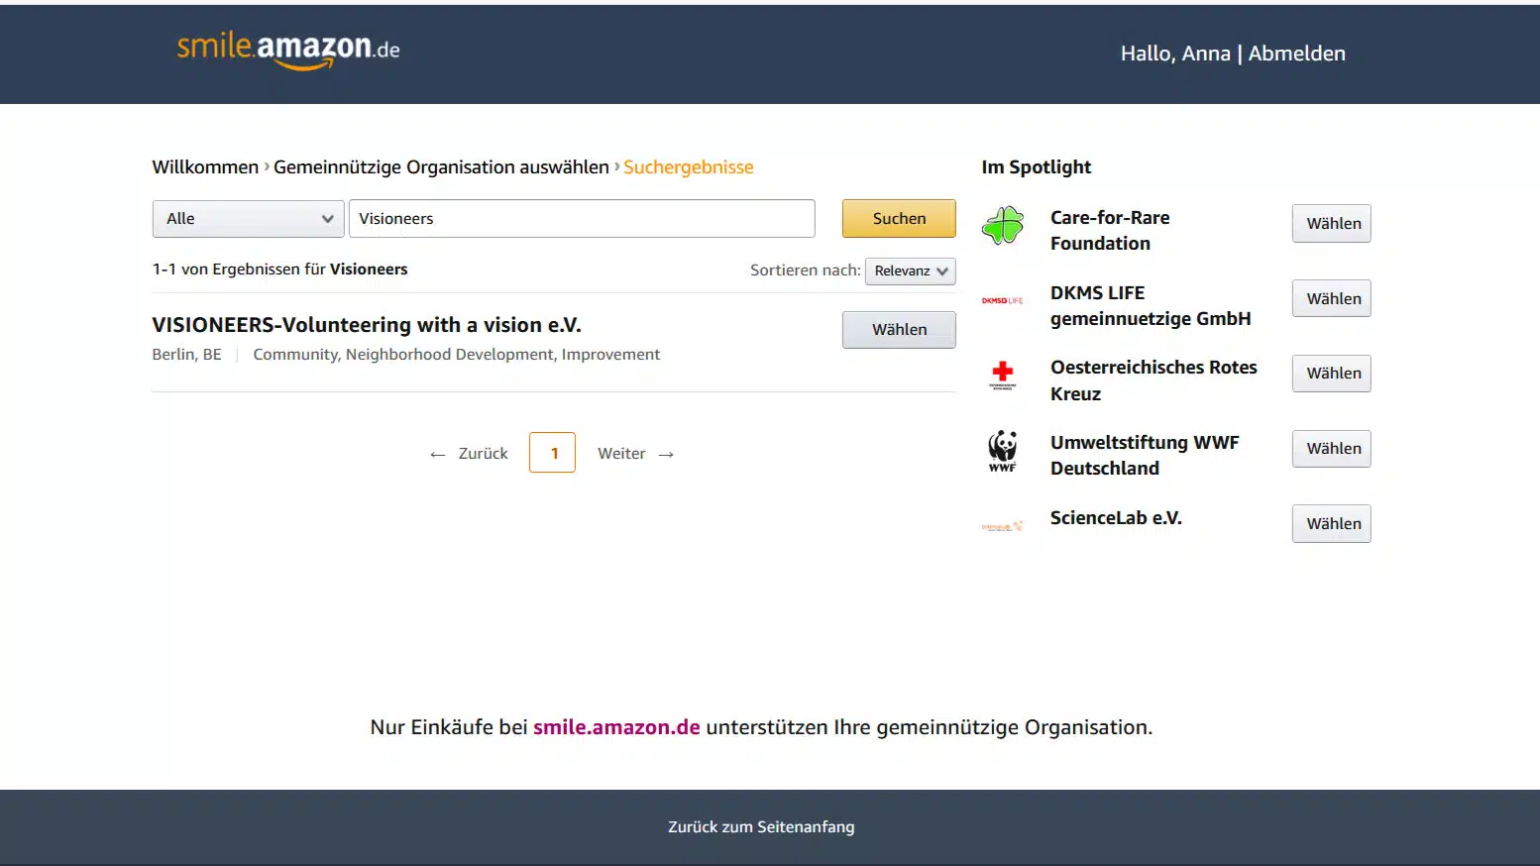Image resolution: width=1540 pixels, height=866 pixels.
Task: Choose VISIONEERS-Volunteering with a vision e.V. via Wählen
Action: click(x=899, y=330)
